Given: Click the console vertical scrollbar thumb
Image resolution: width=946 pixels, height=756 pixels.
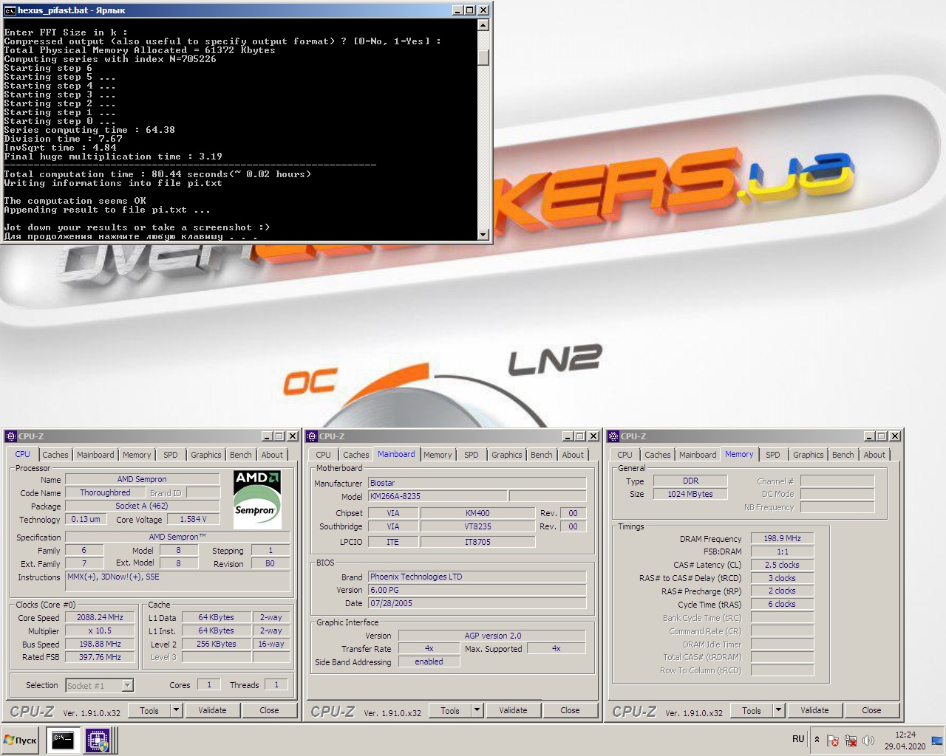Looking at the screenshot, I should pos(483,58).
